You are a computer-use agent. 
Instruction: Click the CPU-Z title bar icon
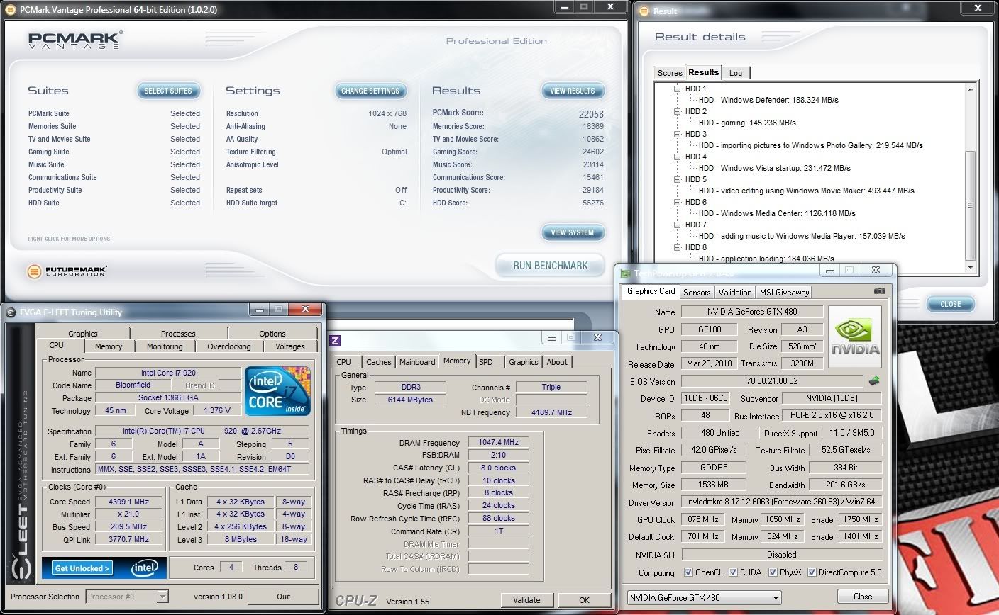point(335,341)
